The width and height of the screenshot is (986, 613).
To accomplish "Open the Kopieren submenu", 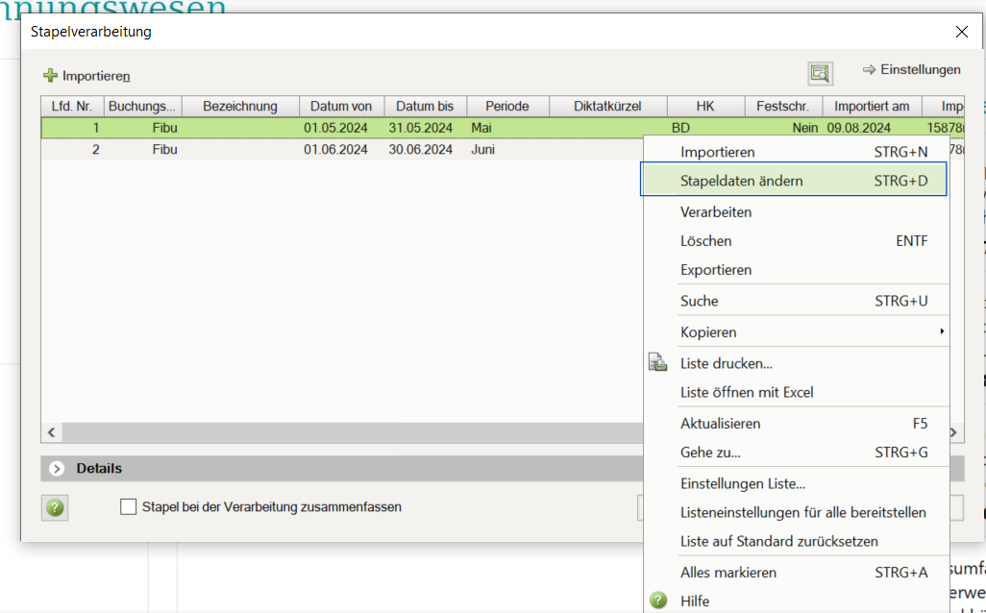I will [x=708, y=331].
